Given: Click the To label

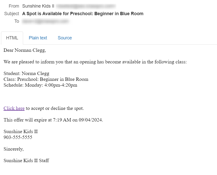Looking at the screenshot, I should 17,21.
